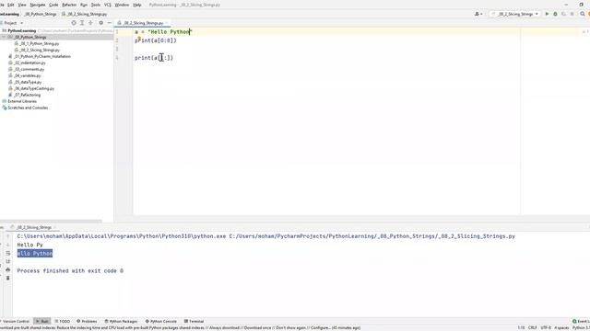Open Run tool window tab

click(42, 321)
